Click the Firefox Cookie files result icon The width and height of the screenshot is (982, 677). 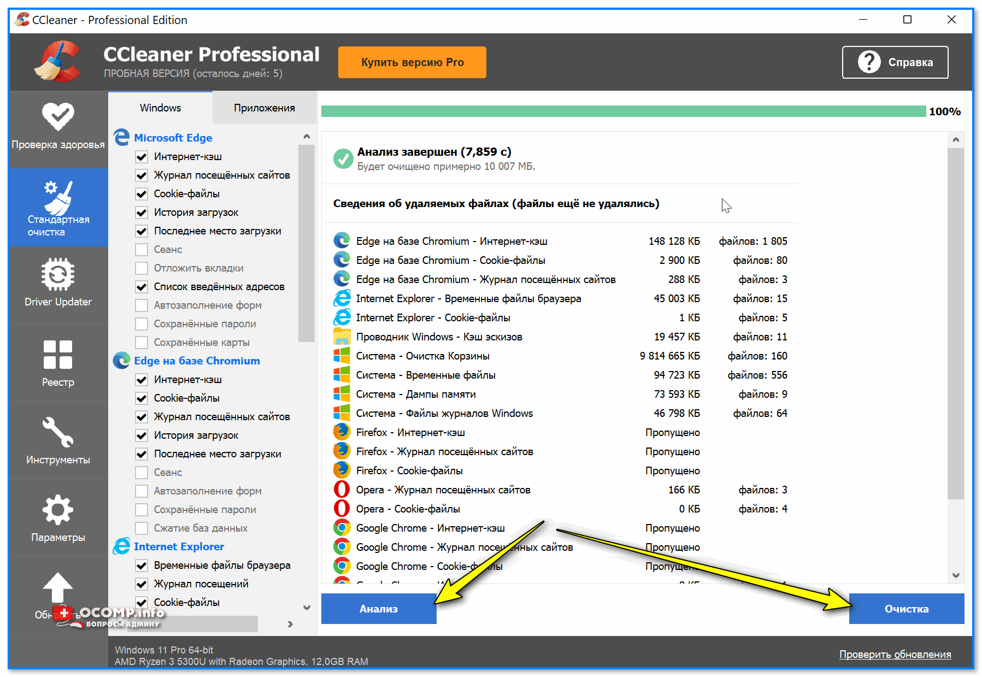[x=342, y=470]
